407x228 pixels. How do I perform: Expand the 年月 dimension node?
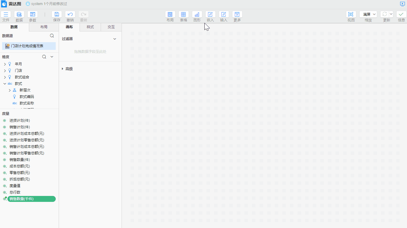(x=5, y=64)
